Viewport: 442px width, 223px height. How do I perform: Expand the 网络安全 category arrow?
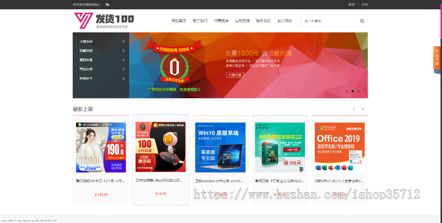click(x=123, y=79)
